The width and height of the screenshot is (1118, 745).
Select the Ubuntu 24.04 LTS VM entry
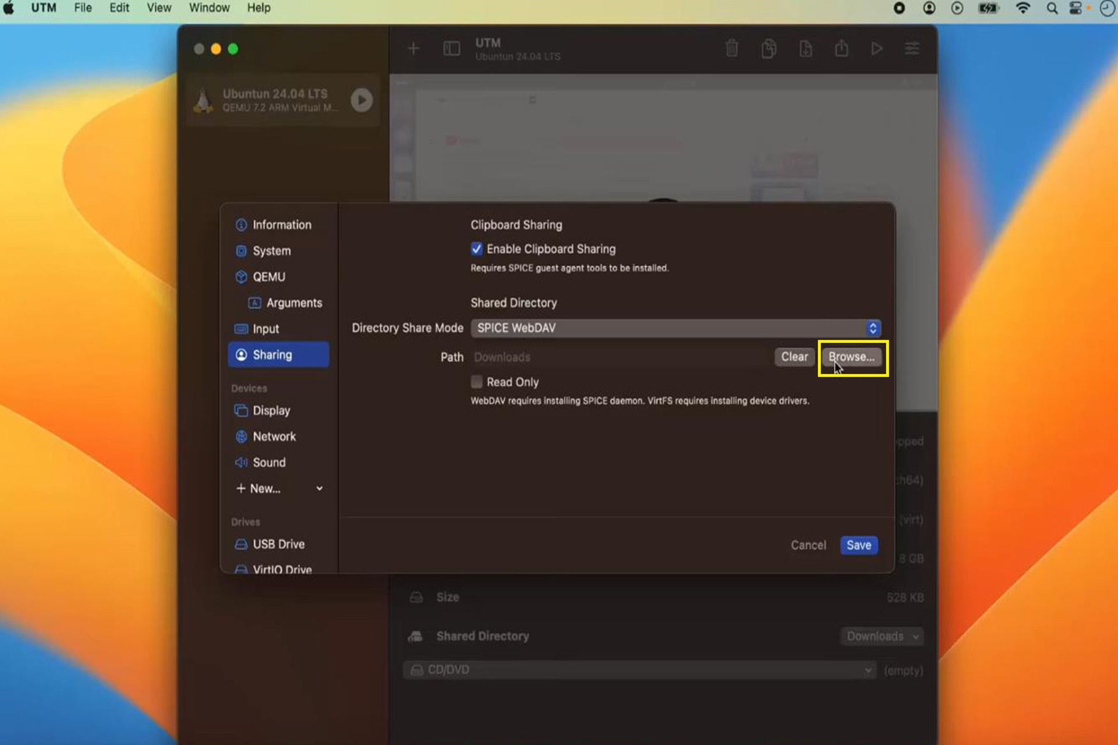(284, 100)
